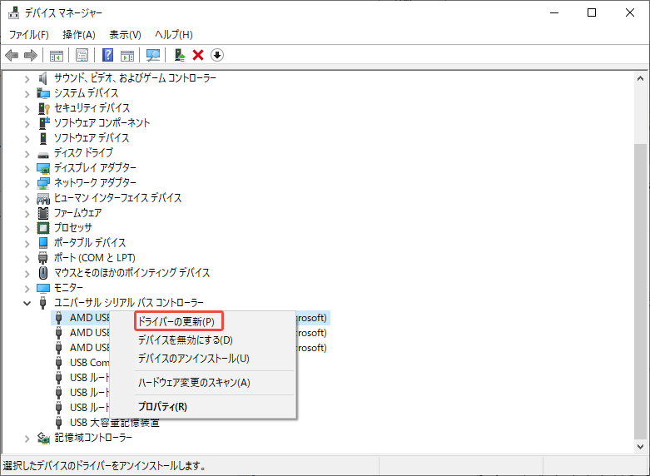Choose プロパティ(R) from context menu
Viewport: 650px width, 476px height.
pos(203,407)
